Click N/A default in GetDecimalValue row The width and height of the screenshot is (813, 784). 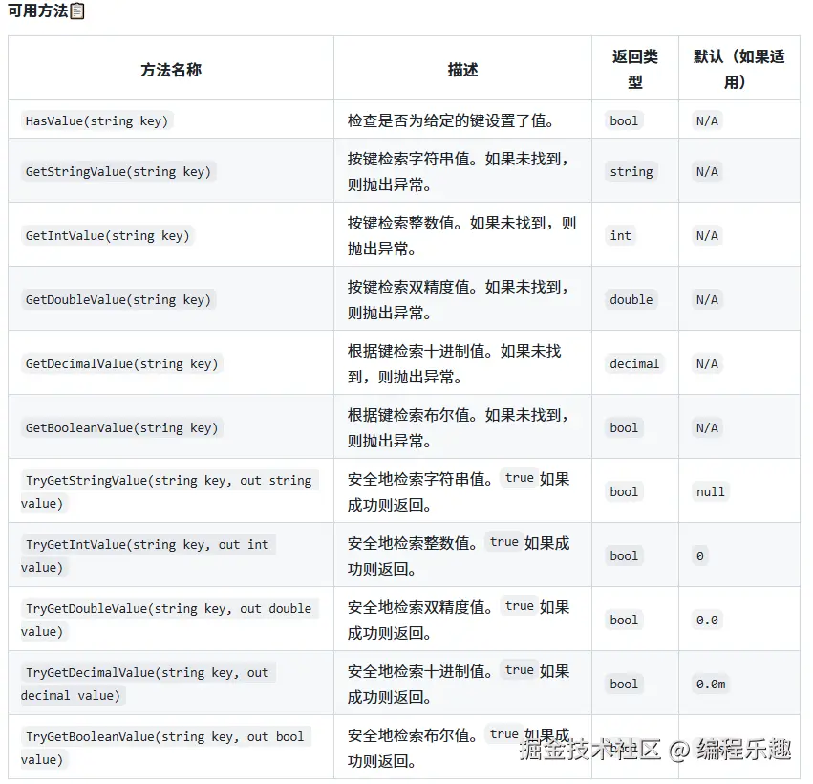707,363
